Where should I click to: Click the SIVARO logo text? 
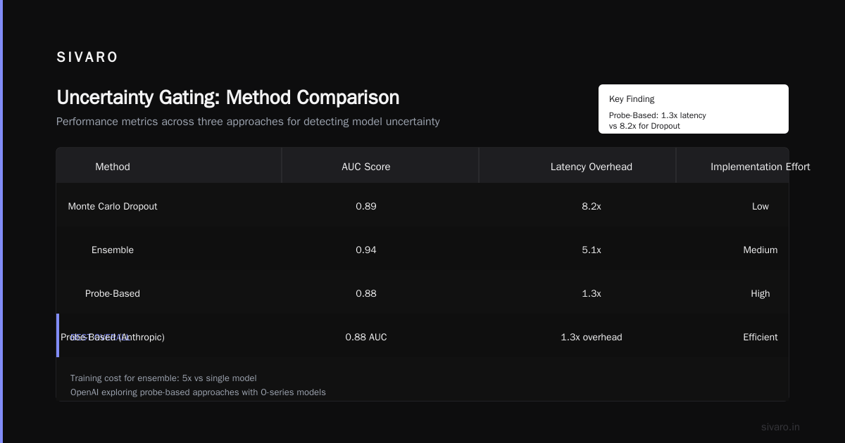click(x=87, y=58)
